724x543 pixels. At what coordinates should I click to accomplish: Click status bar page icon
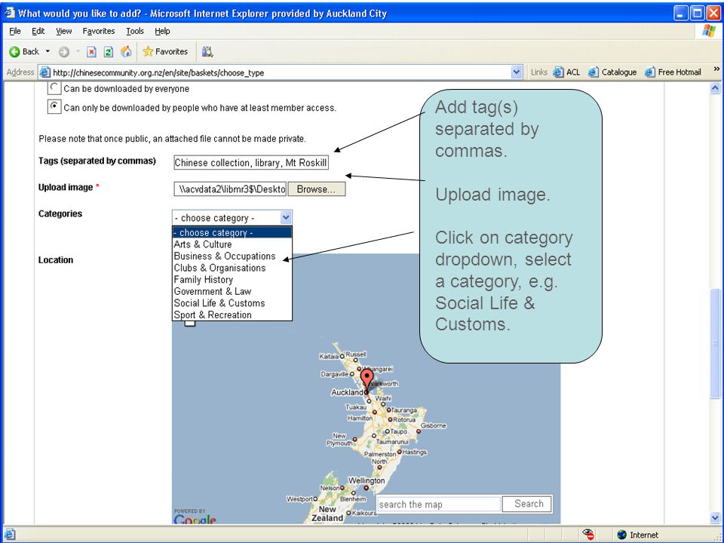pyautogui.click(x=9, y=535)
